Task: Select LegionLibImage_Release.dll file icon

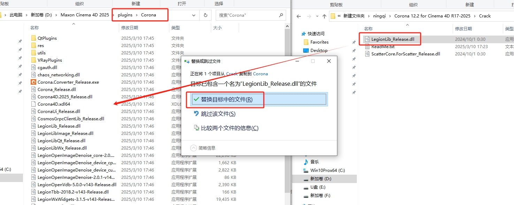Action: 33,133
